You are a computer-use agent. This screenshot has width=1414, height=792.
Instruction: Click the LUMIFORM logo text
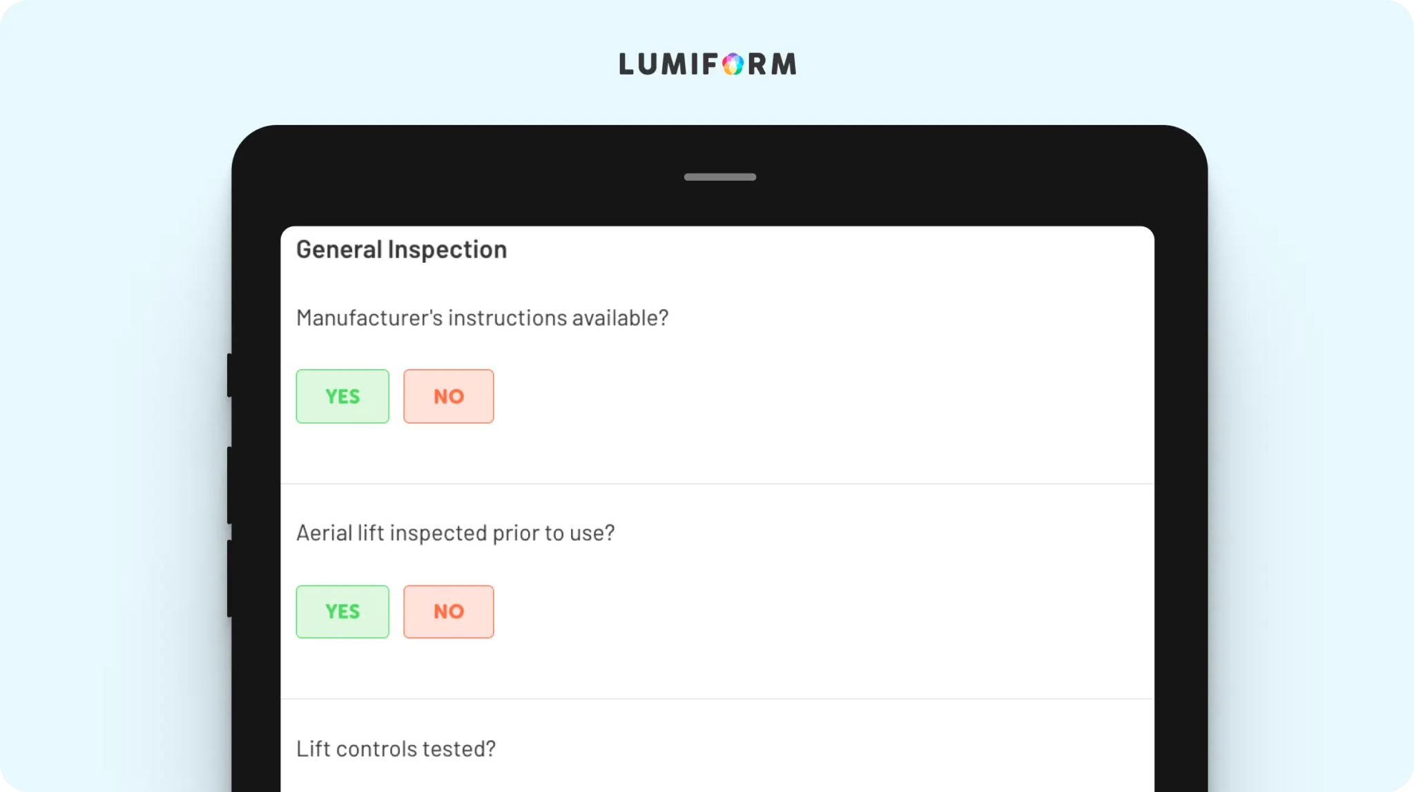pyautogui.click(x=707, y=64)
